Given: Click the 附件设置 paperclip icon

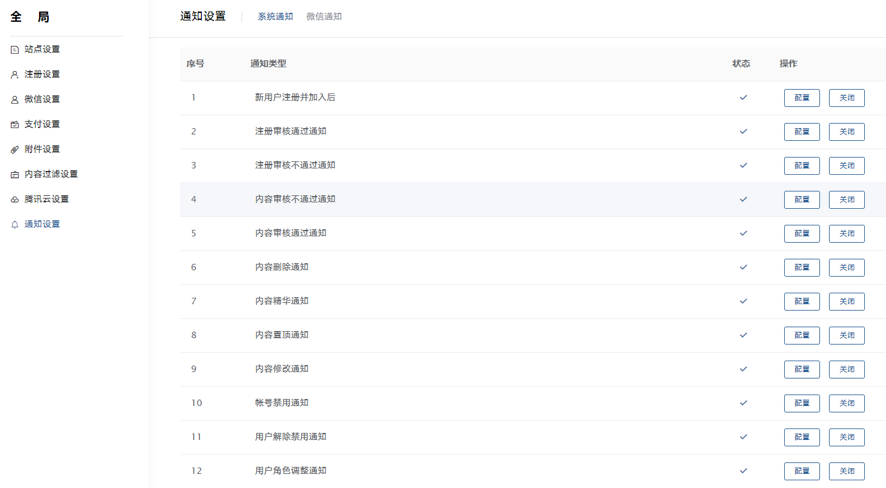Looking at the screenshot, I should click(15, 150).
